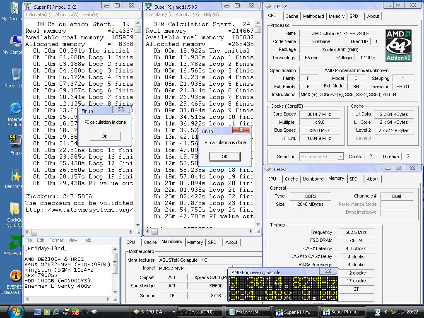The height and width of the screenshot is (318, 424).
Task: Open Help(H) menu in 32M Super PI
Action: tap(211, 14)
